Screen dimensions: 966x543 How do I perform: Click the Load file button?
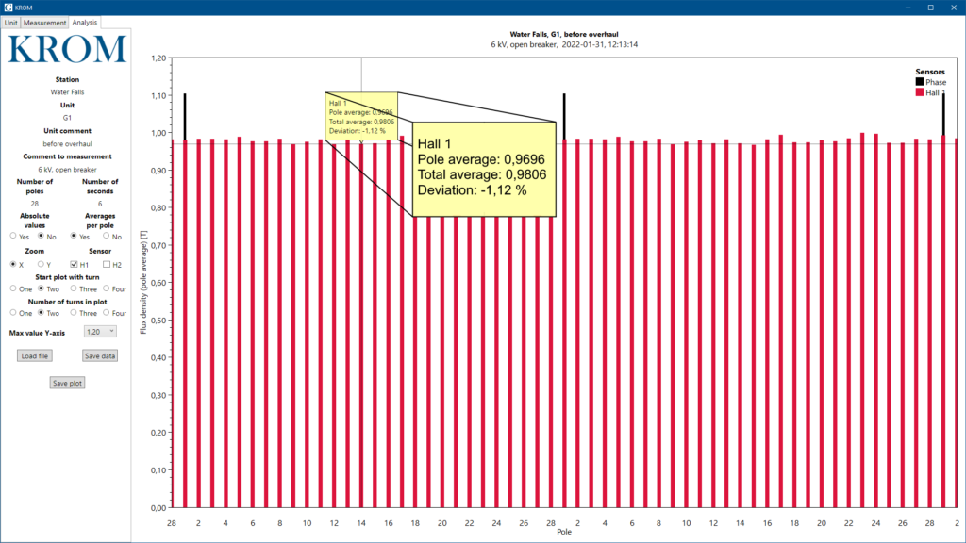tap(35, 355)
